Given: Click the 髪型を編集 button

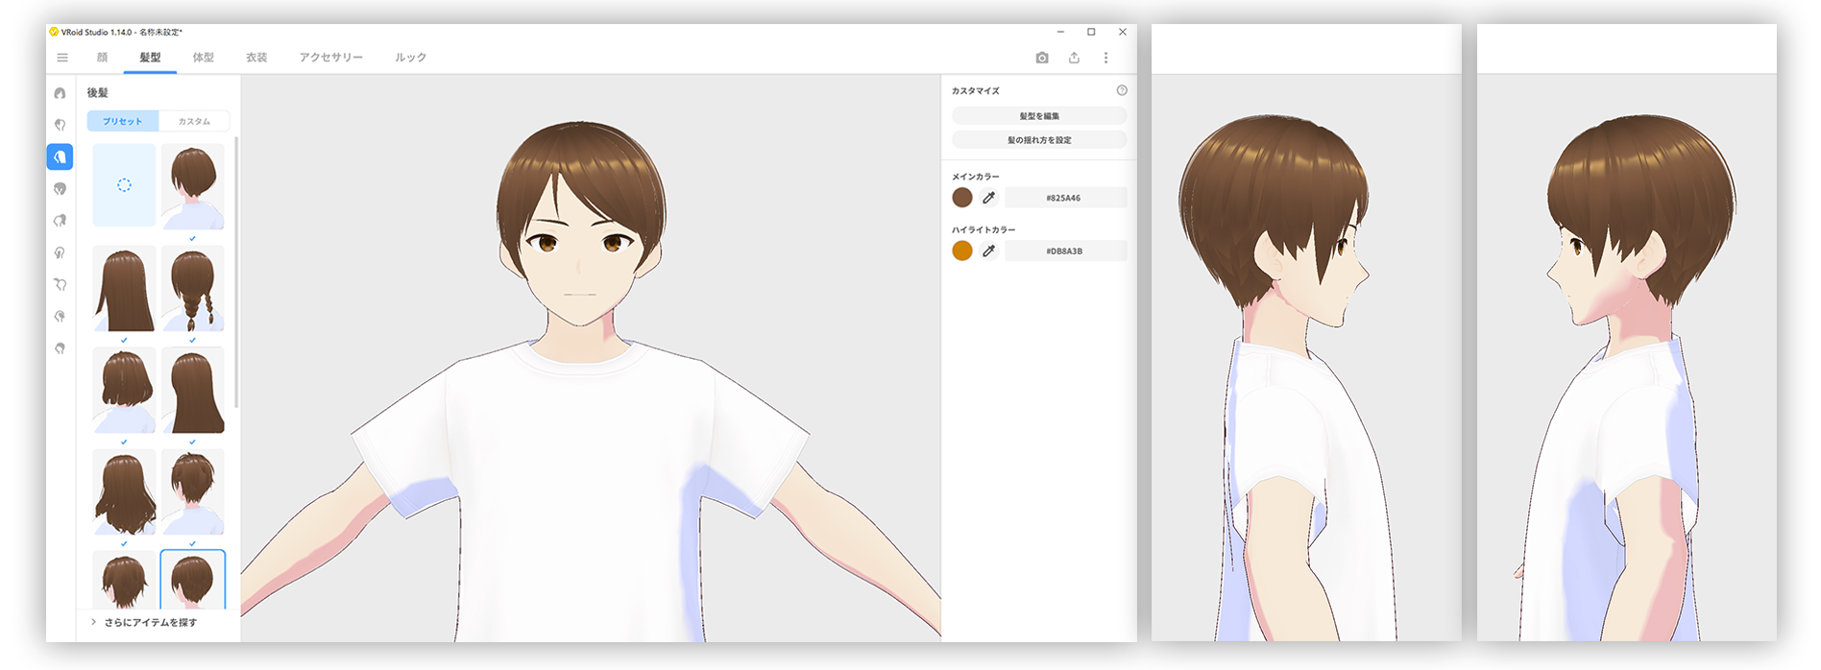Looking at the screenshot, I should point(1038,116).
